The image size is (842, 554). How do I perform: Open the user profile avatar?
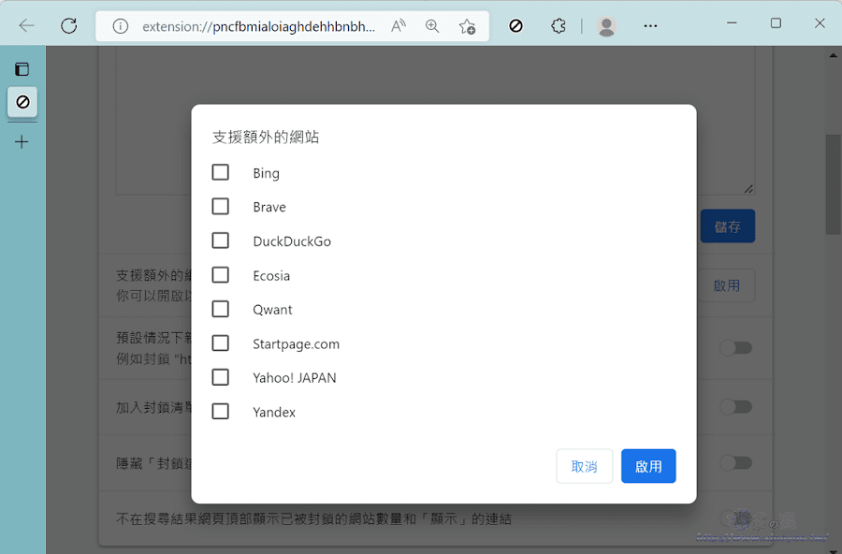pos(606,26)
